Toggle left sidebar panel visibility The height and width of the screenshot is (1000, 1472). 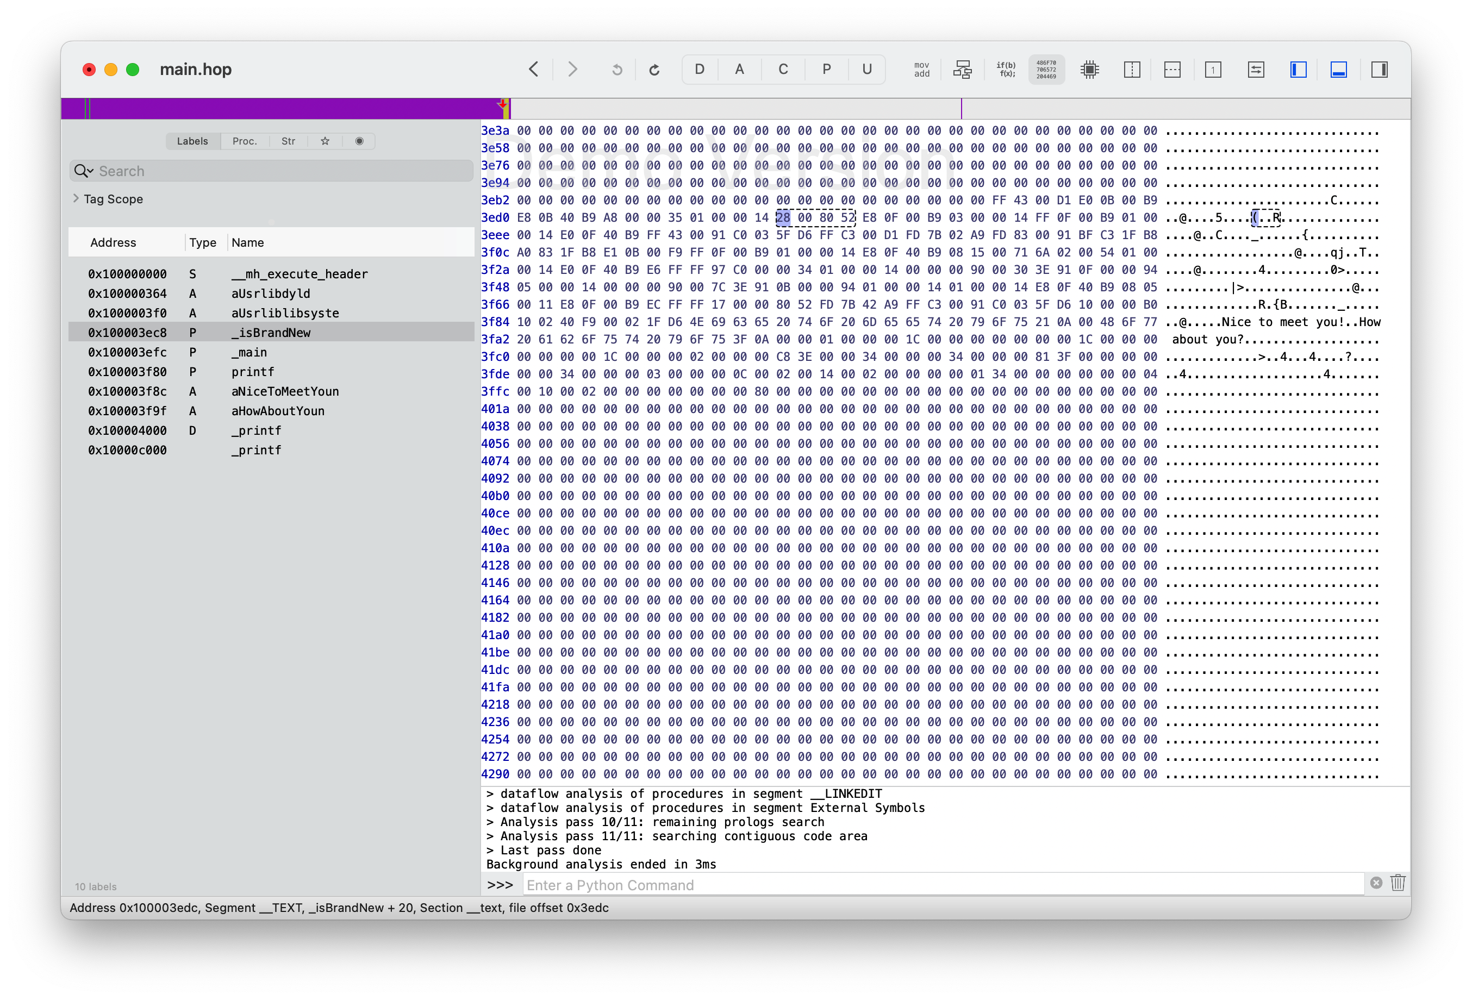pos(1298,70)
